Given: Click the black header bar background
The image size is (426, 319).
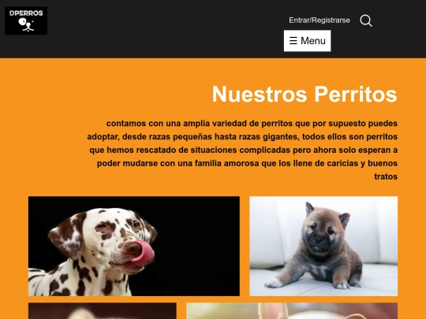Looking at the screenshot, I should tap(163, 29).
